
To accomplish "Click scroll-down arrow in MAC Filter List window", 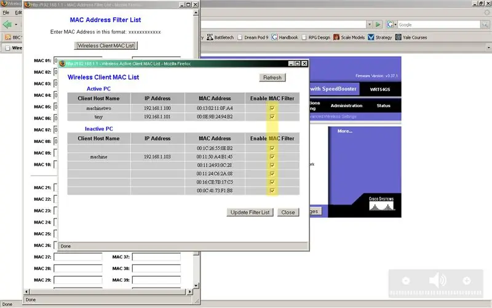I will 196,286.
